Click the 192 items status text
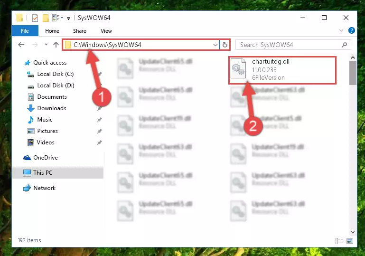Image resolution: width=365 pixels, height=256 pixels. coord(29,240)
